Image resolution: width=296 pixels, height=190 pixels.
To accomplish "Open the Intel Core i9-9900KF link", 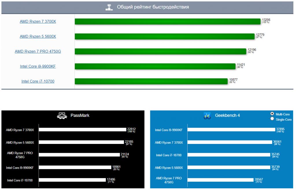I will tap(38, 66).
